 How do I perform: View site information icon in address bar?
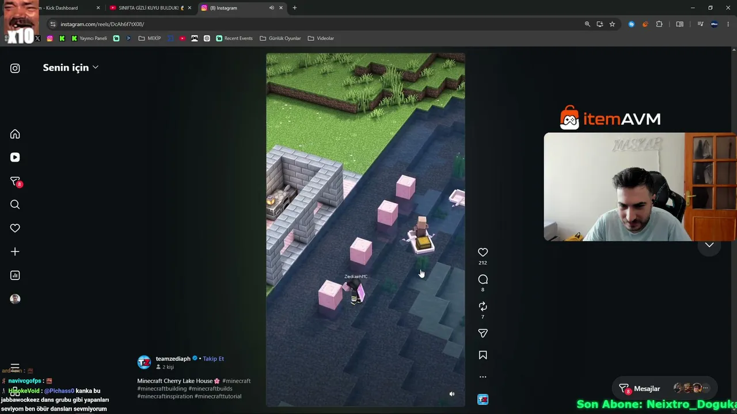pyautogui.click(x=53, y=24)
